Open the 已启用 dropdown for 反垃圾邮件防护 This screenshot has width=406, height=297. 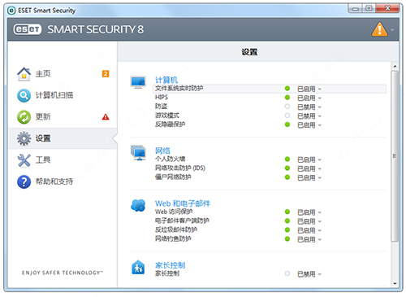tap(309, 230)
